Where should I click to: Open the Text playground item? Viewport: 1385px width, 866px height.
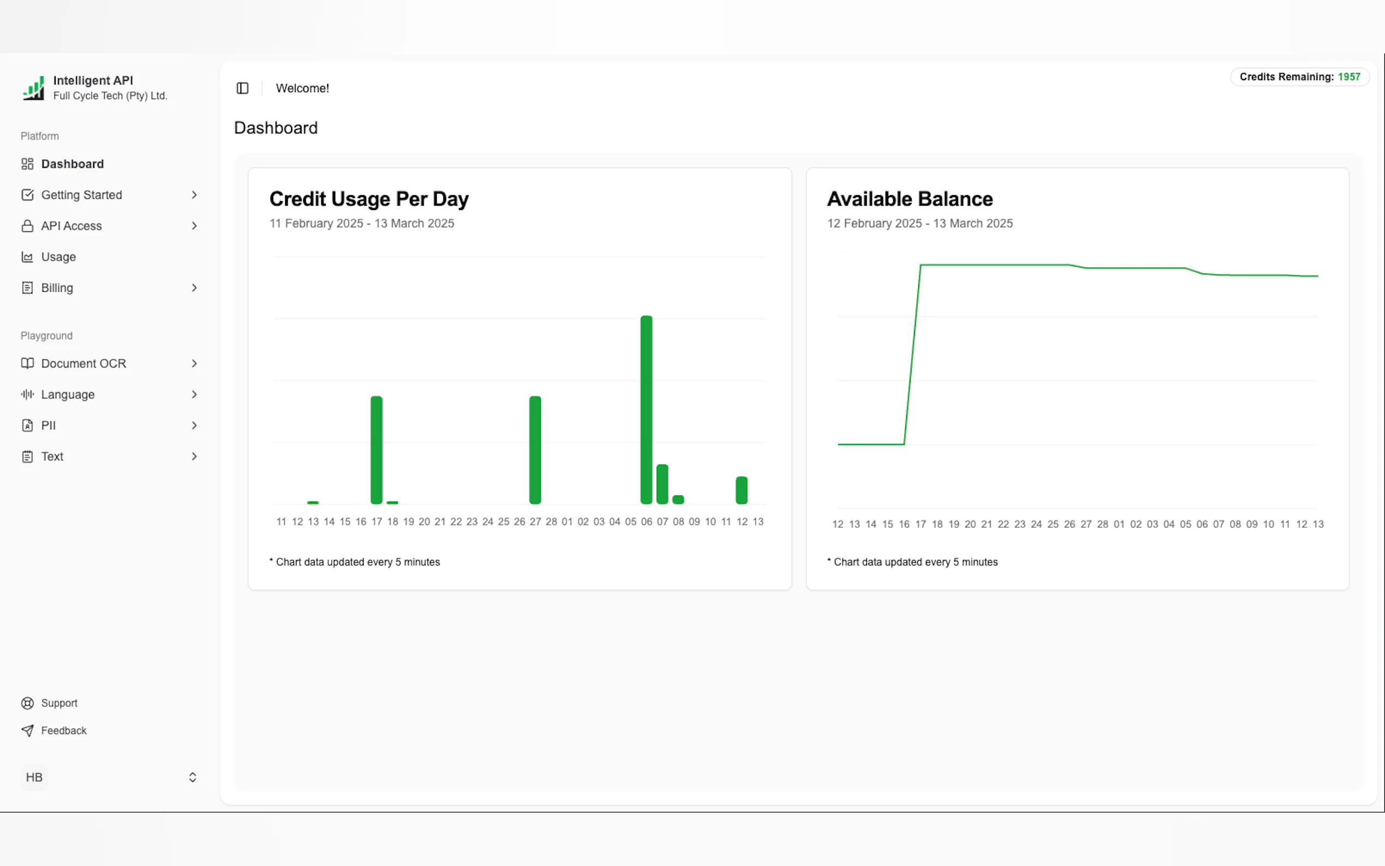click(52, 456)
